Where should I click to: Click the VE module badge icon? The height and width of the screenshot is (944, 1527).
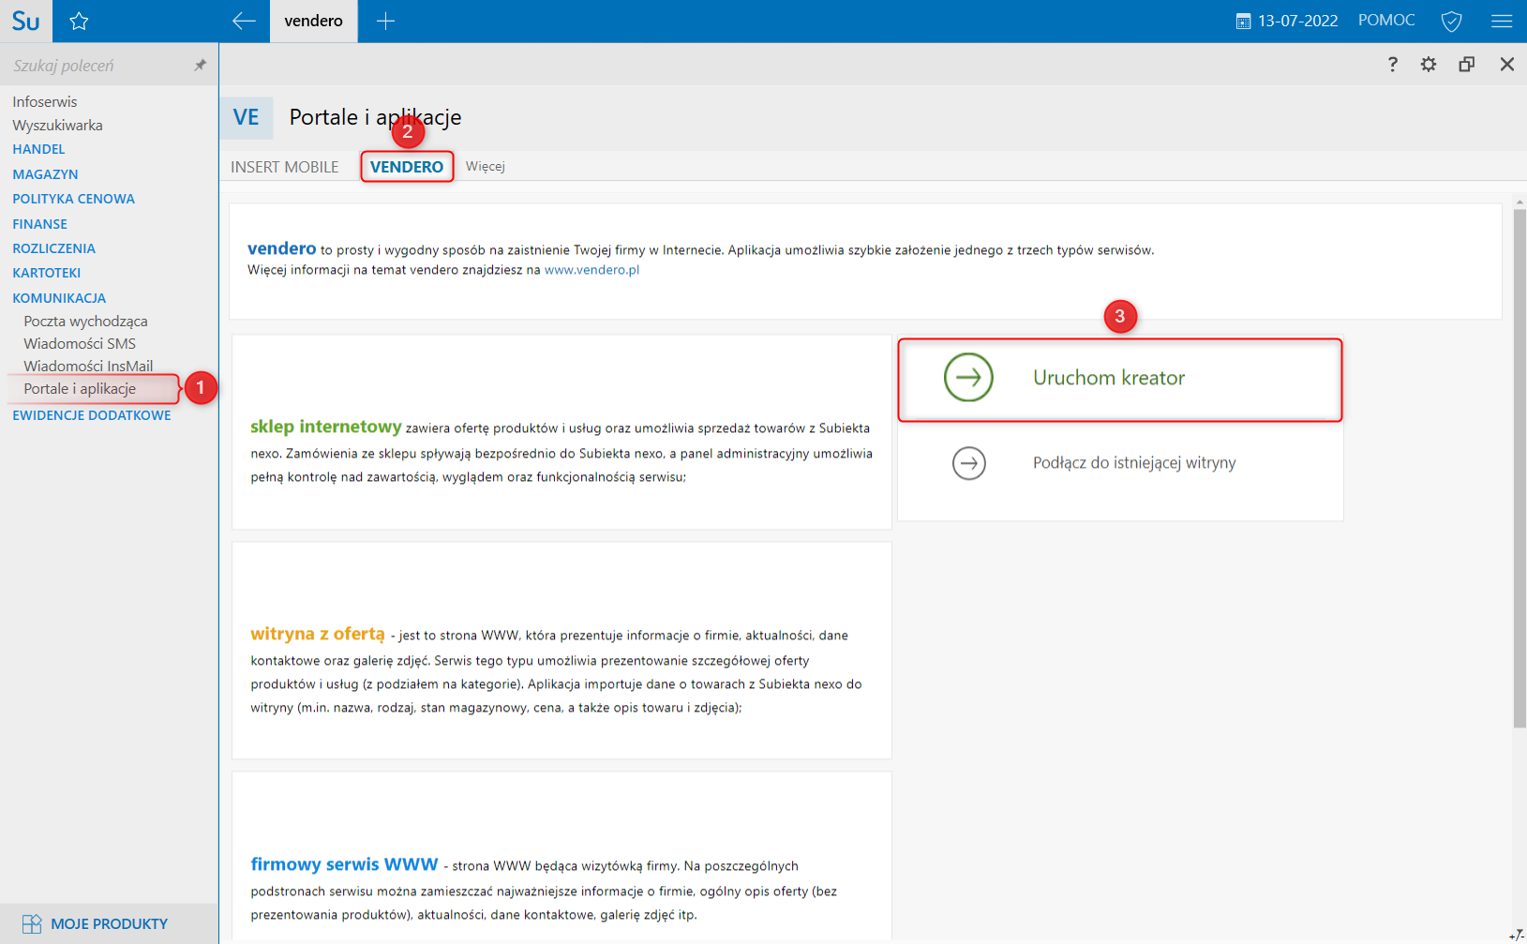(246, 117)
